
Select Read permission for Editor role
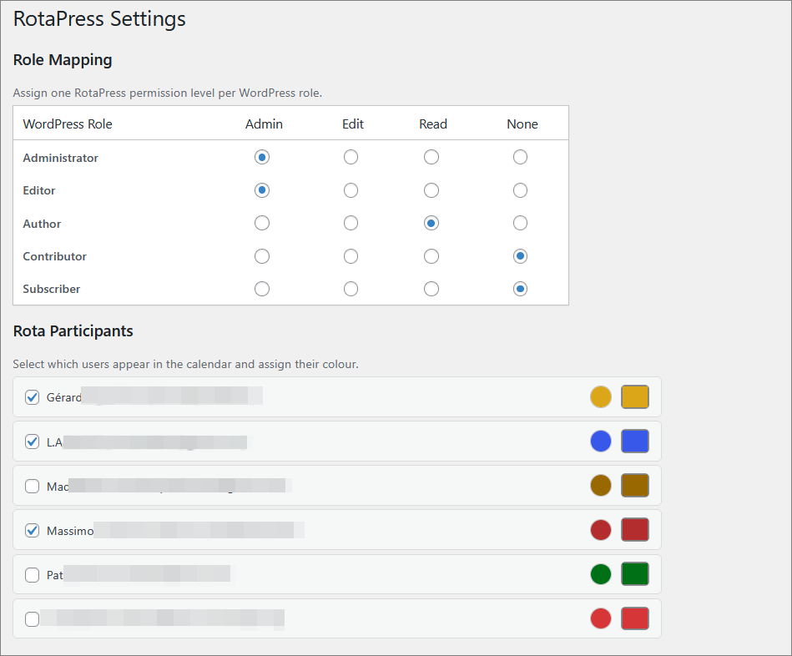[x=431, y=190]
